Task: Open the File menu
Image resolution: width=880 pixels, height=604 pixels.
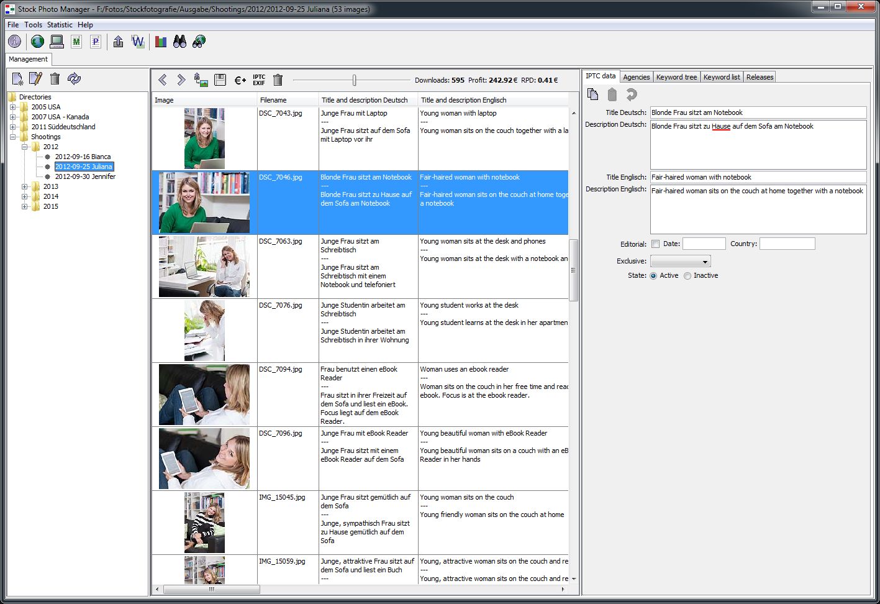Action: pos(13,25)
